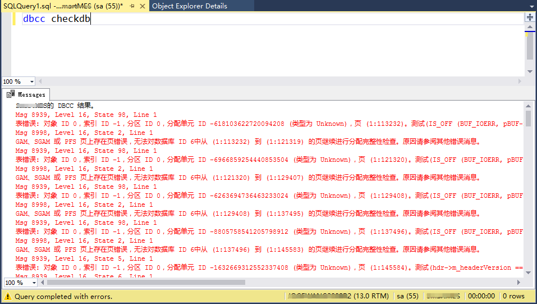Click messages pane scroll up arrow
537x304 pixels.
(x=528, y=105)
